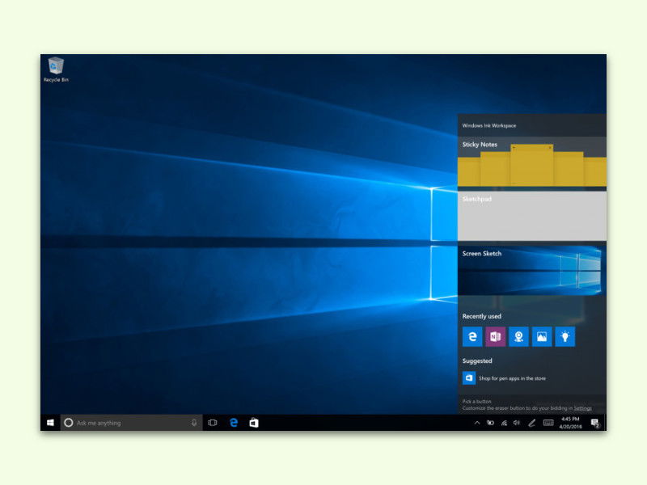Click the Cortana circle icon
The width and height of the screenshot is (647, 485).
click(x=69, y=423)
